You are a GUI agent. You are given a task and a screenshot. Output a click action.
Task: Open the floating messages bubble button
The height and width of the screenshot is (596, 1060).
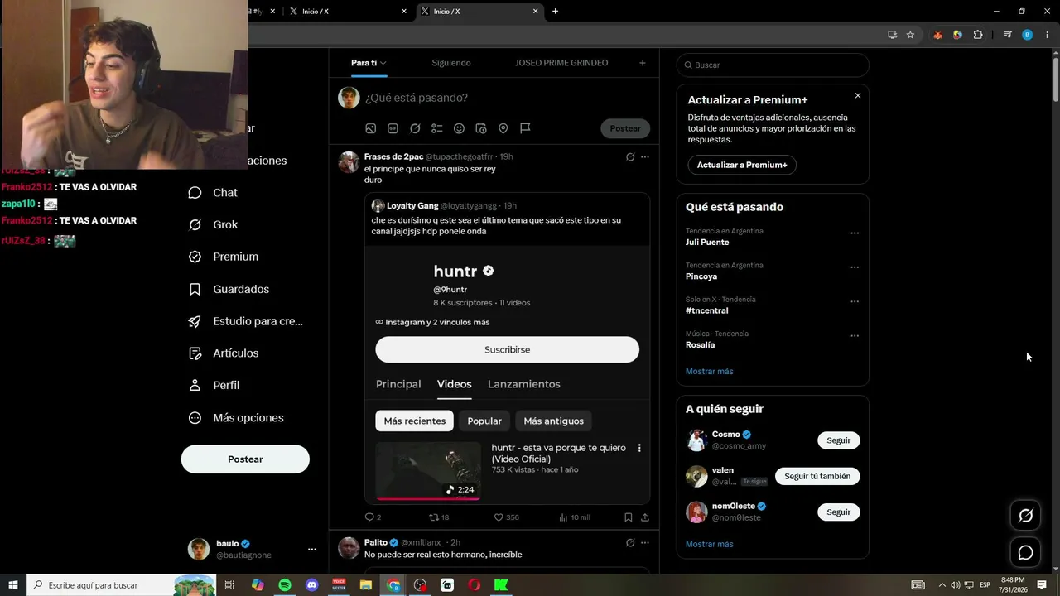(x=1025, y=553)
